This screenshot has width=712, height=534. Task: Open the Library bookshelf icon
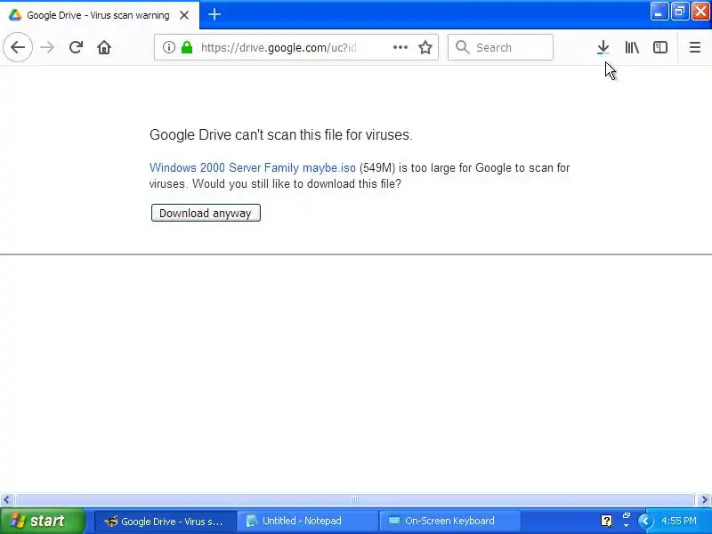[x=632, y=47]
